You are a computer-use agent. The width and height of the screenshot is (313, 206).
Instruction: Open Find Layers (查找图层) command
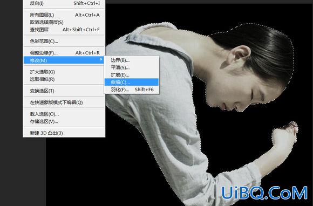coord(64,30)
